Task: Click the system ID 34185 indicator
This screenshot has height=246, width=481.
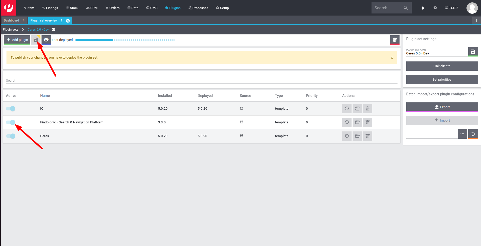Action: point(451,8)
